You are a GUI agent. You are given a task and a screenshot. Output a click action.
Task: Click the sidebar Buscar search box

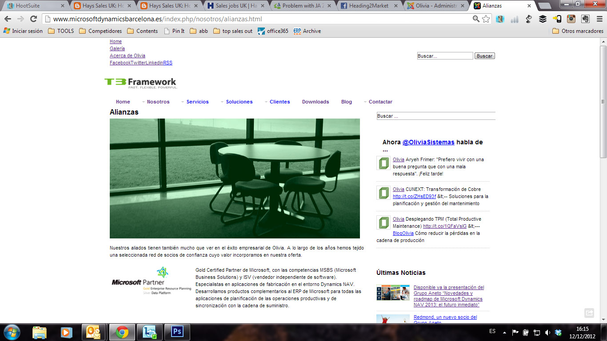pos(436,116)
